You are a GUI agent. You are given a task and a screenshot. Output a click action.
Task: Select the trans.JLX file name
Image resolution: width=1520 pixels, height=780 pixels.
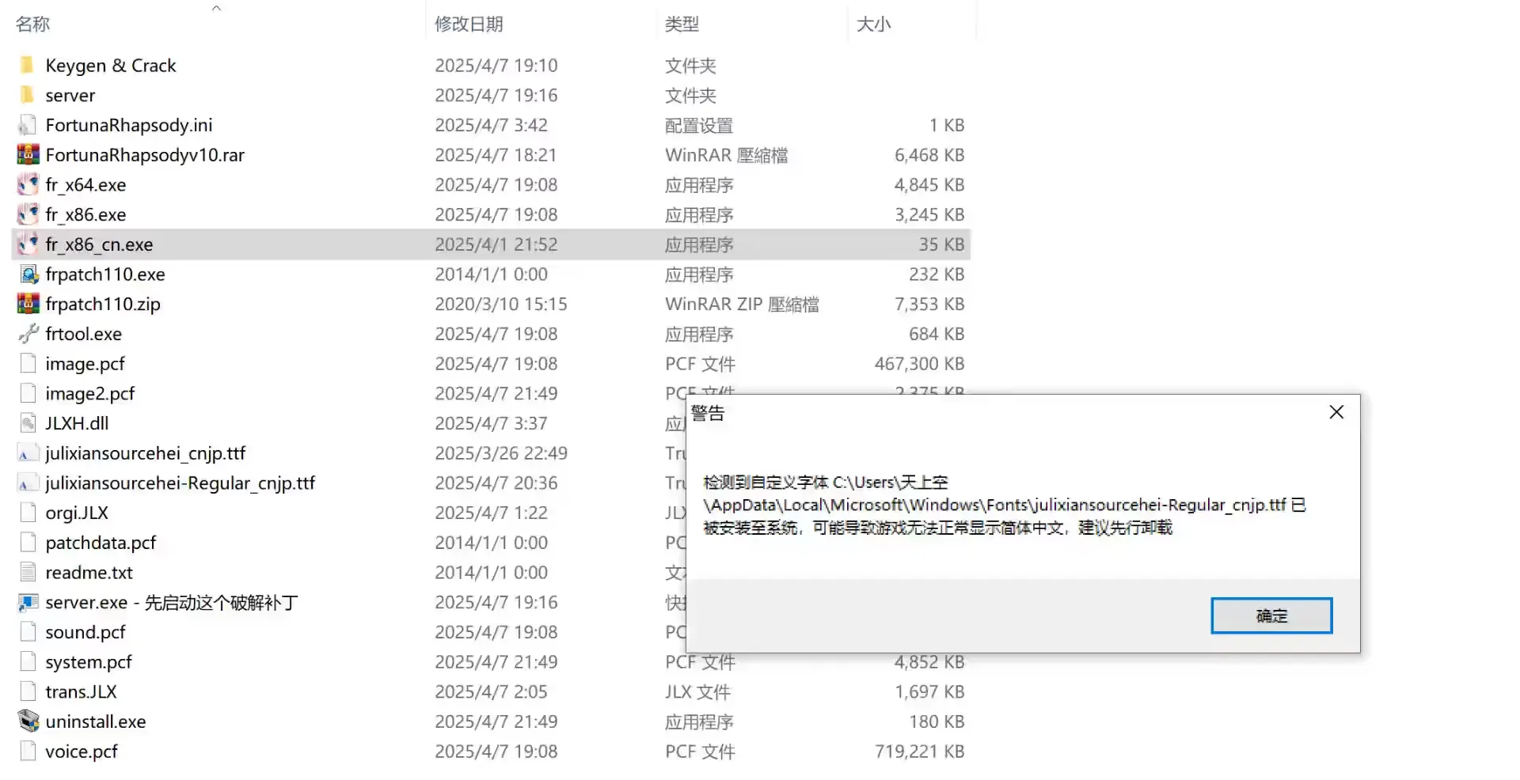pyautogui.click(x=81, y=691)
